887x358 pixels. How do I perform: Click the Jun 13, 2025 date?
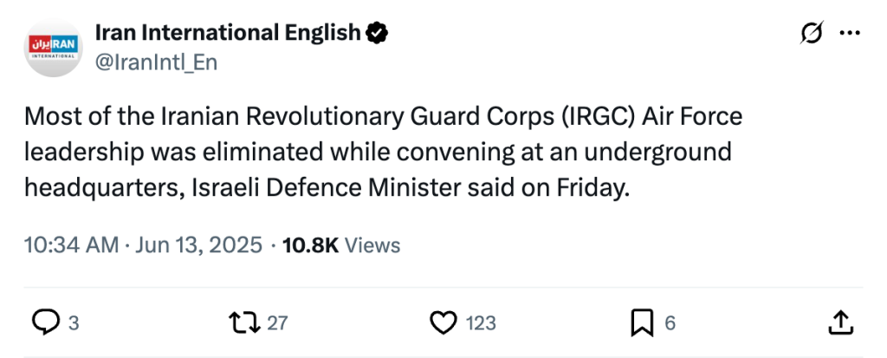tap(200, 245)
